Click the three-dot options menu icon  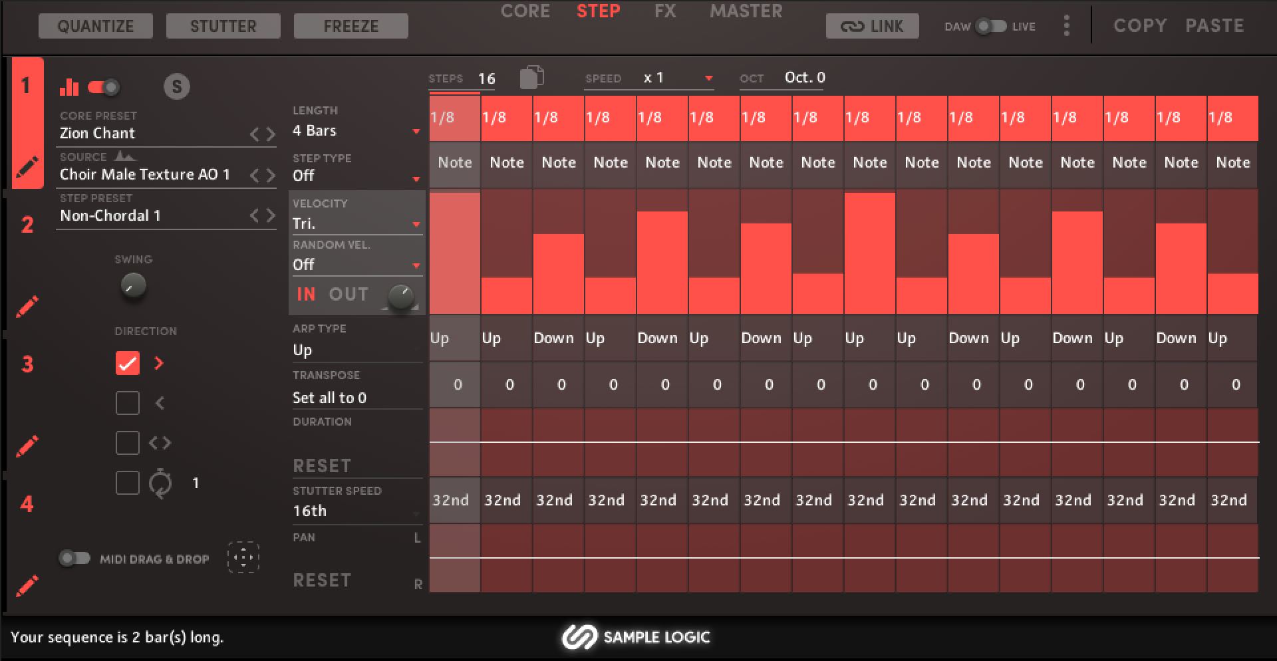pyautogui.click(x=1067, y=26)
